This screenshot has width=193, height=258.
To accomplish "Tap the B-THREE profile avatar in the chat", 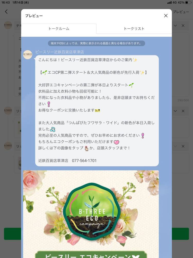I will tap(28, 55).
